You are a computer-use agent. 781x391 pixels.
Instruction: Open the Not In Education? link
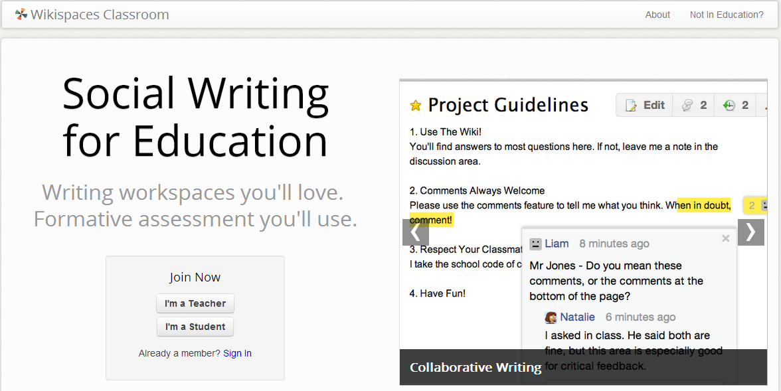point(727,15)
